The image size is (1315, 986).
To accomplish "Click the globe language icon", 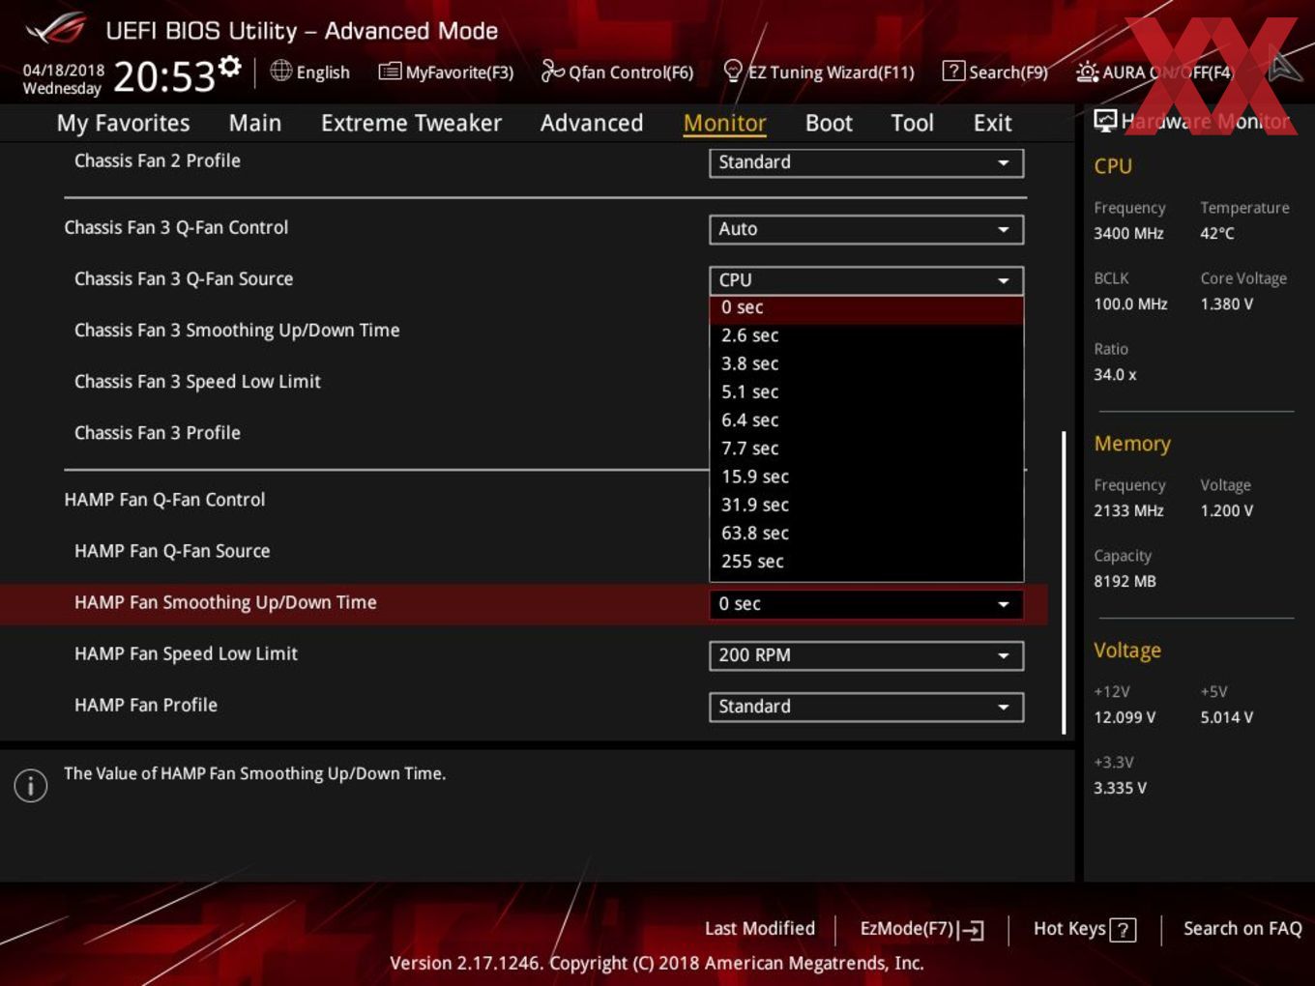I will point(280,71).
